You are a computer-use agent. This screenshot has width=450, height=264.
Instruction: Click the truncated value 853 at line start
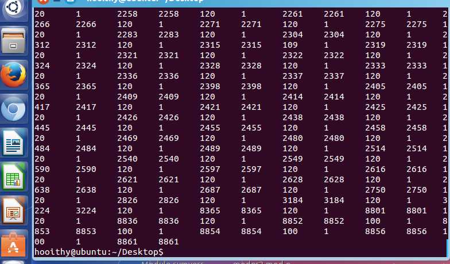point(42,231)
